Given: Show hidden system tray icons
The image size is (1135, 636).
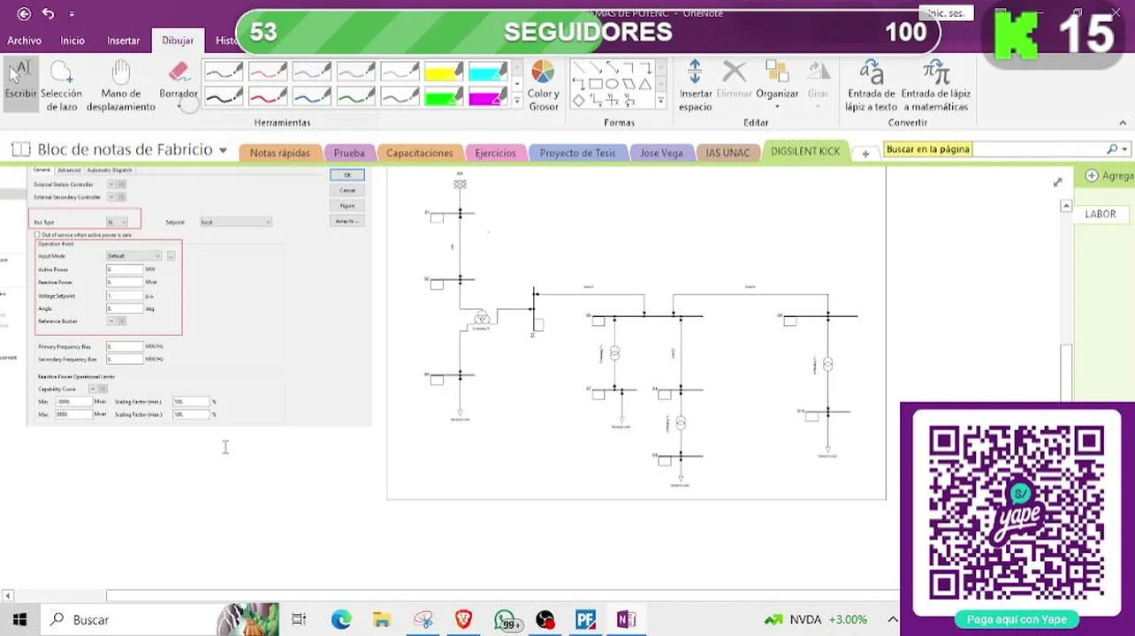Looking at the screenshot, I should [893, 620].
